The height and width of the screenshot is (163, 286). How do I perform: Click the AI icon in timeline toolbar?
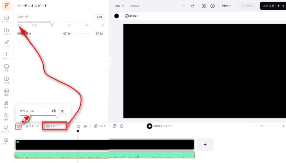tap(69, 126)
